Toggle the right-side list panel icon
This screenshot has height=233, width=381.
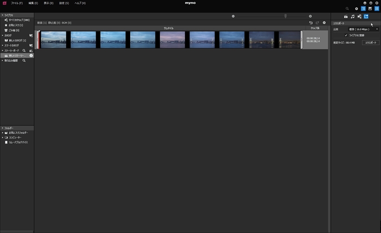(x=377, y=8)
